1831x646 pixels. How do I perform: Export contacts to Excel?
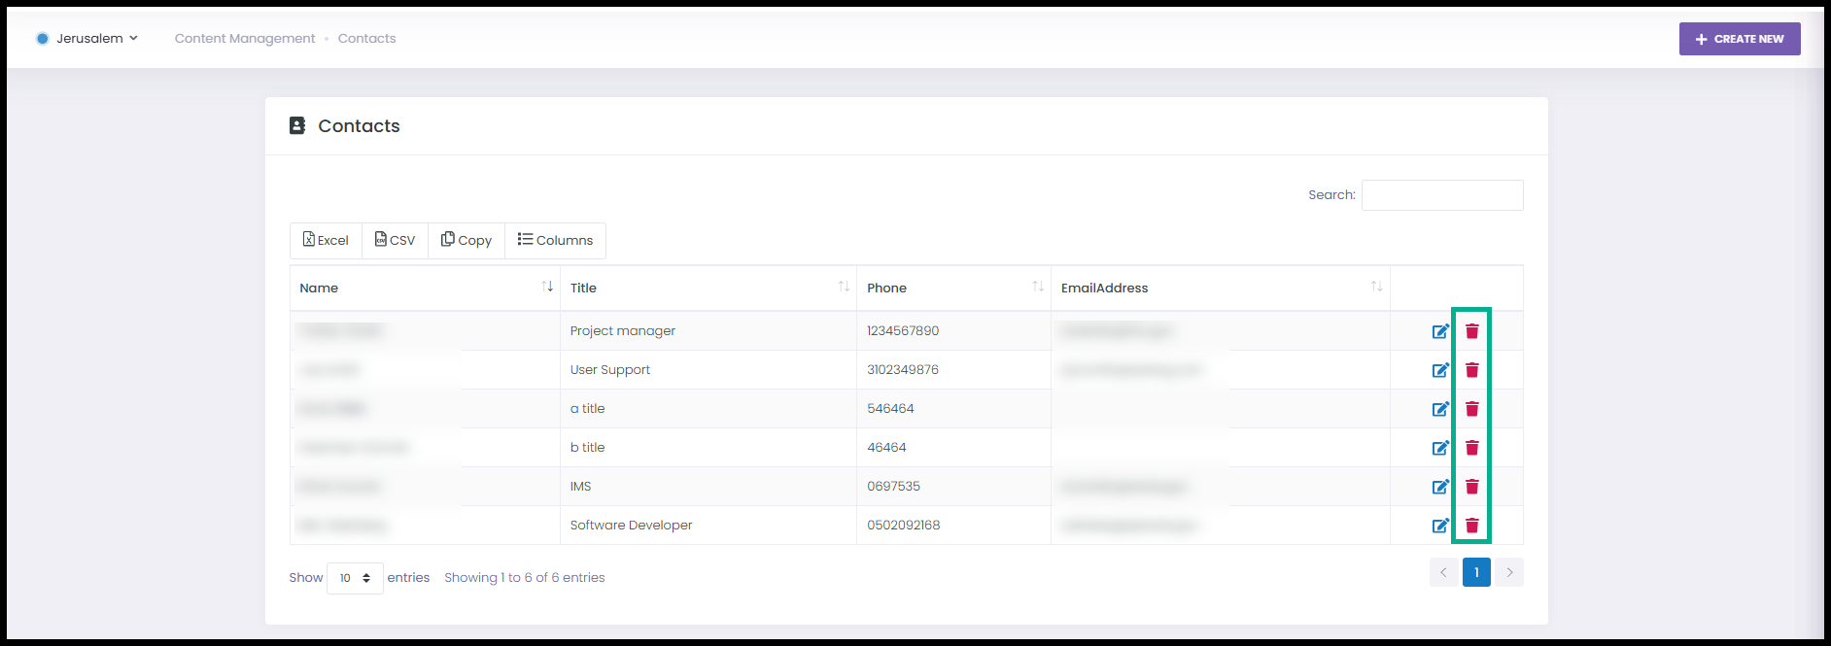tap(326, 240)
